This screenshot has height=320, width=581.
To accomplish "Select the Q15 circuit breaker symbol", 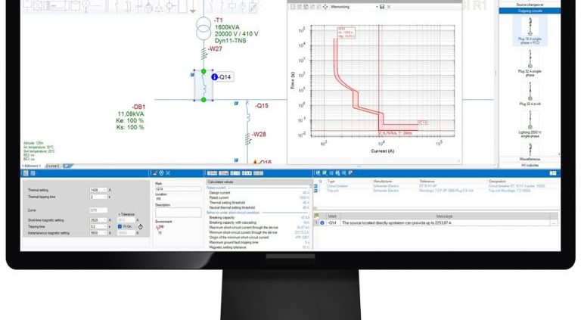I will point(248,113).
